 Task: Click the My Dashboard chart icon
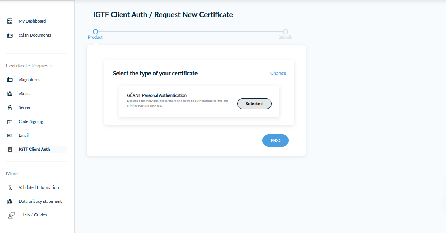10,21
